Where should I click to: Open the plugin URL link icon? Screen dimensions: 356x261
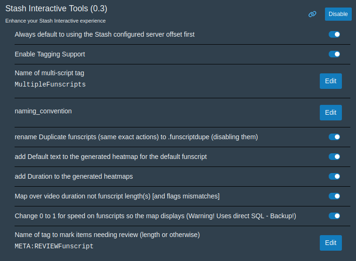[x=312, y=14]
